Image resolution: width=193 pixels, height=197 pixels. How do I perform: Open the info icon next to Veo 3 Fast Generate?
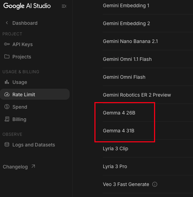coord(155,184)
